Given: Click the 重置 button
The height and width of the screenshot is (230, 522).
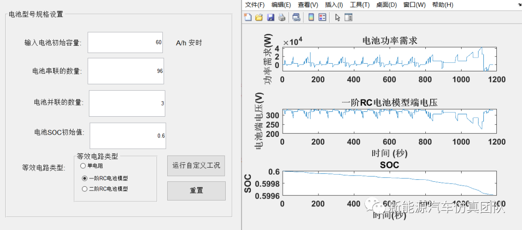Looking at the screenshot, I should (x=196, y=190).
